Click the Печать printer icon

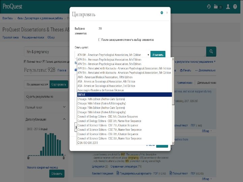tap(181, 70)
